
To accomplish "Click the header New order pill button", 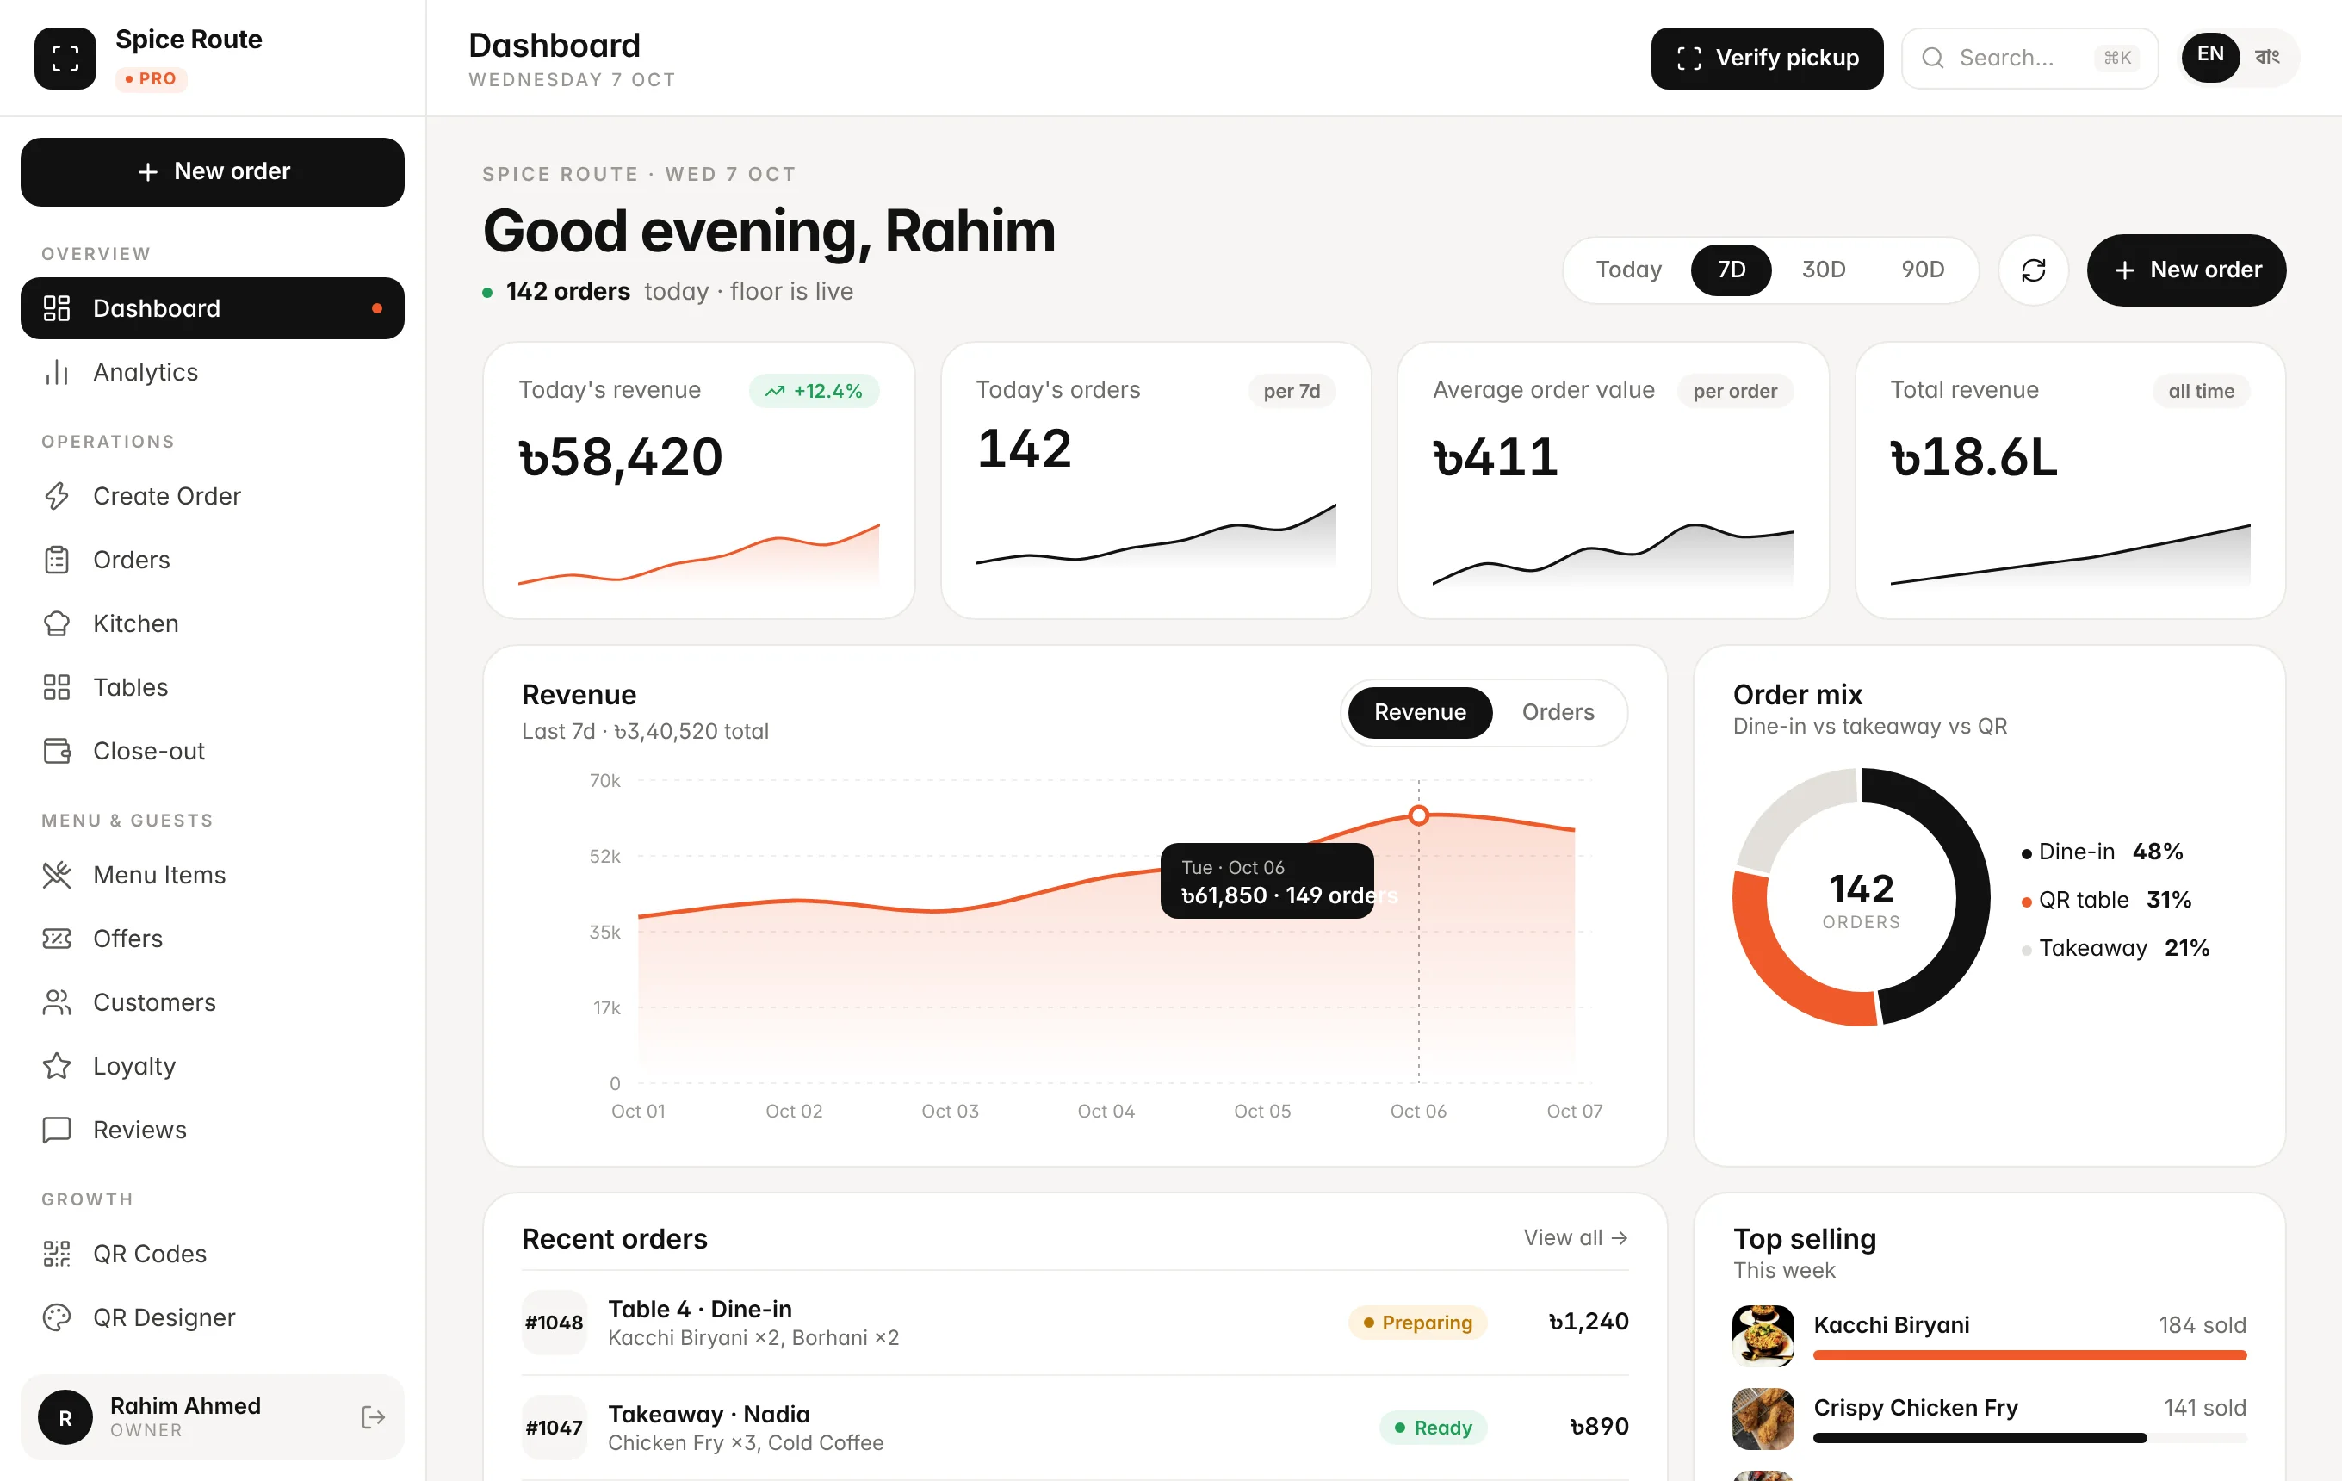I will point(2185,270).
